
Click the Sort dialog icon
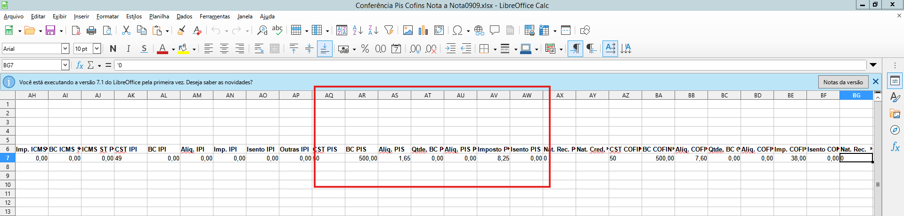coord(342,31)
